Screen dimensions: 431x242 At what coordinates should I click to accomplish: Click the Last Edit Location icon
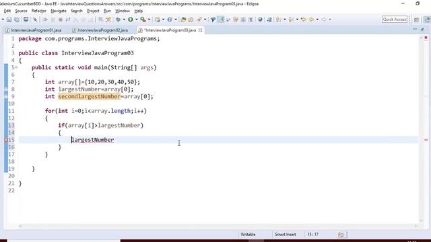coord(304,19)
